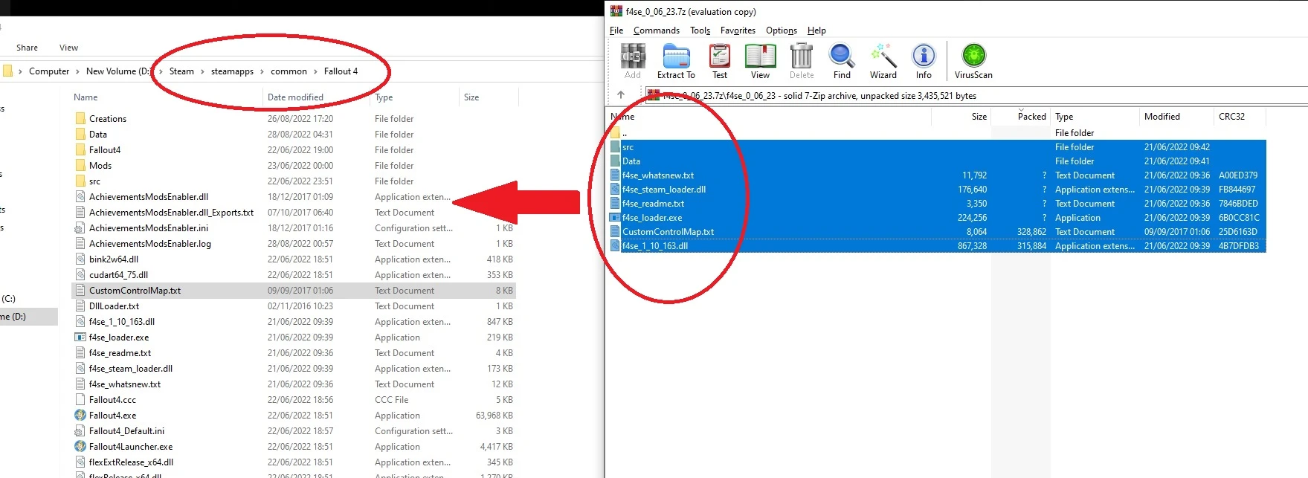The height and width of the screenshot is (478, 1308).
Task: Open the Options menu
Action: coord(782,30)
